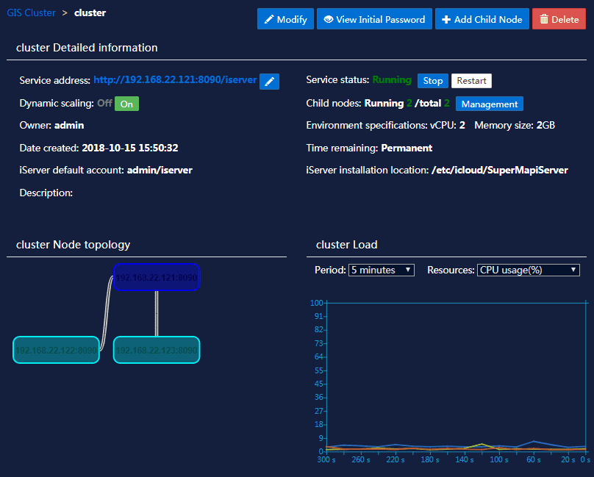Click the 100 value on chart Y-axis

317,302
